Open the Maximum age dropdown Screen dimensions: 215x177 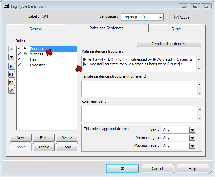(x=192, y=146)
